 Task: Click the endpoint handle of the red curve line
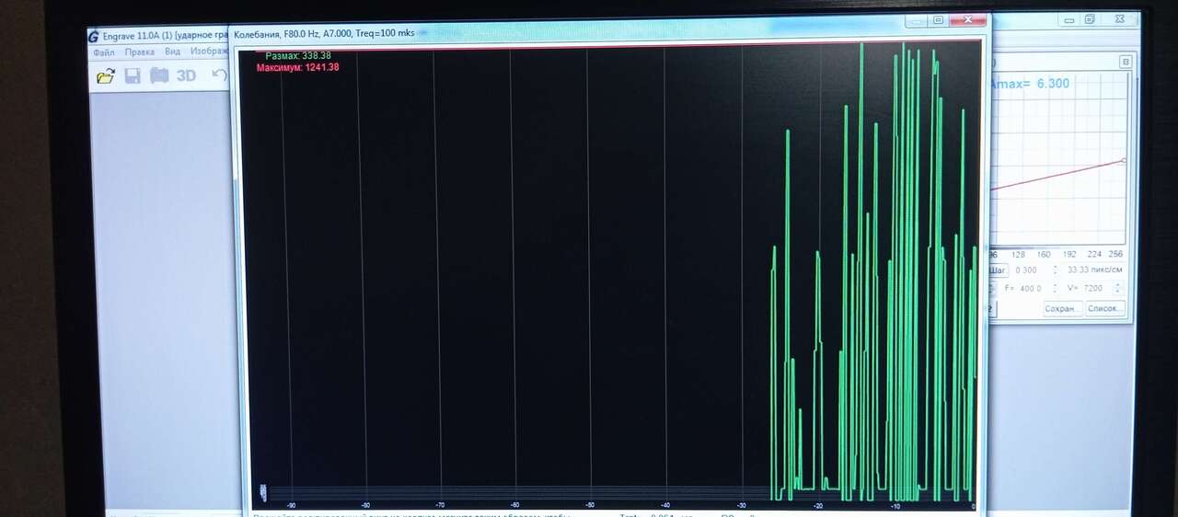tap(1124, 161)
